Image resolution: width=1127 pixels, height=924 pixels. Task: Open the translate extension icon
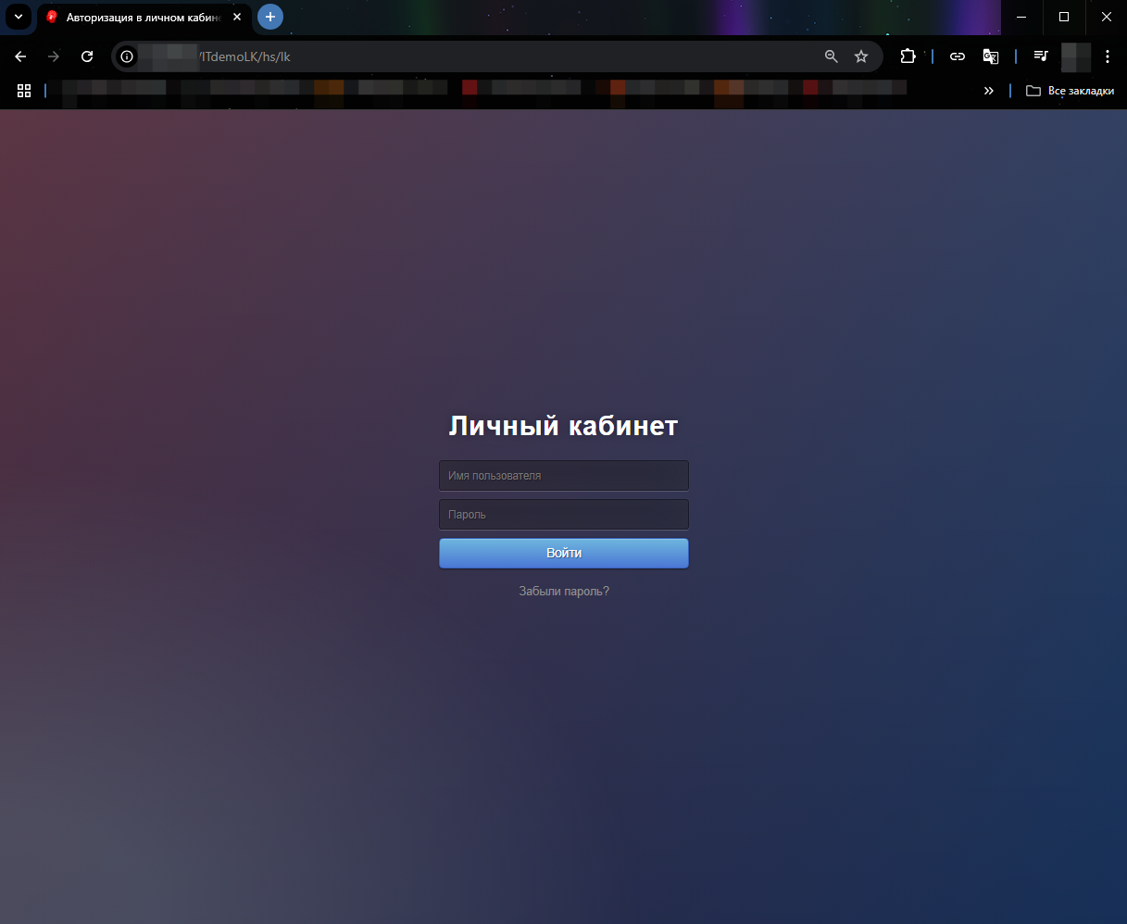(991, 56)
